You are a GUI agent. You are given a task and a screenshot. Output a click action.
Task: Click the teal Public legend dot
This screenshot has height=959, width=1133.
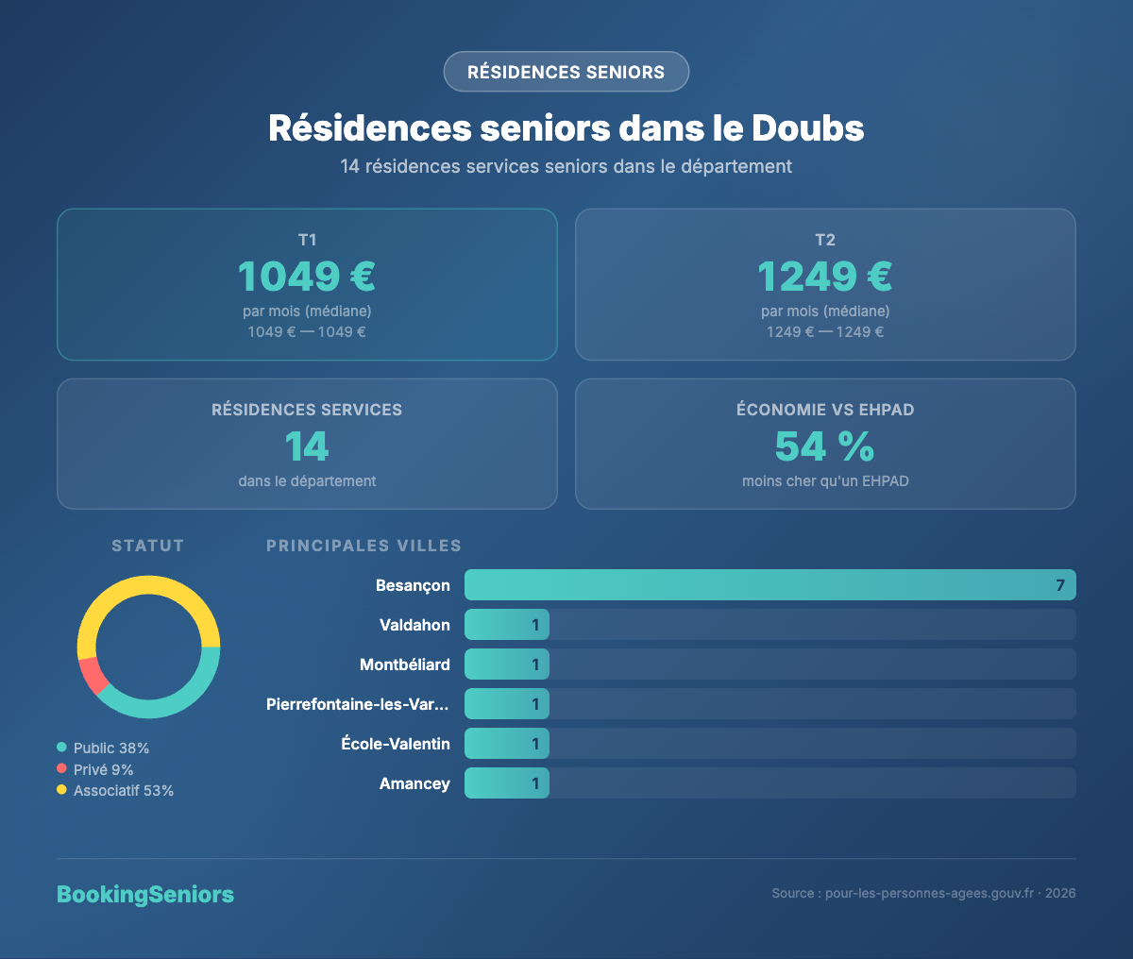tap(62, 747)
